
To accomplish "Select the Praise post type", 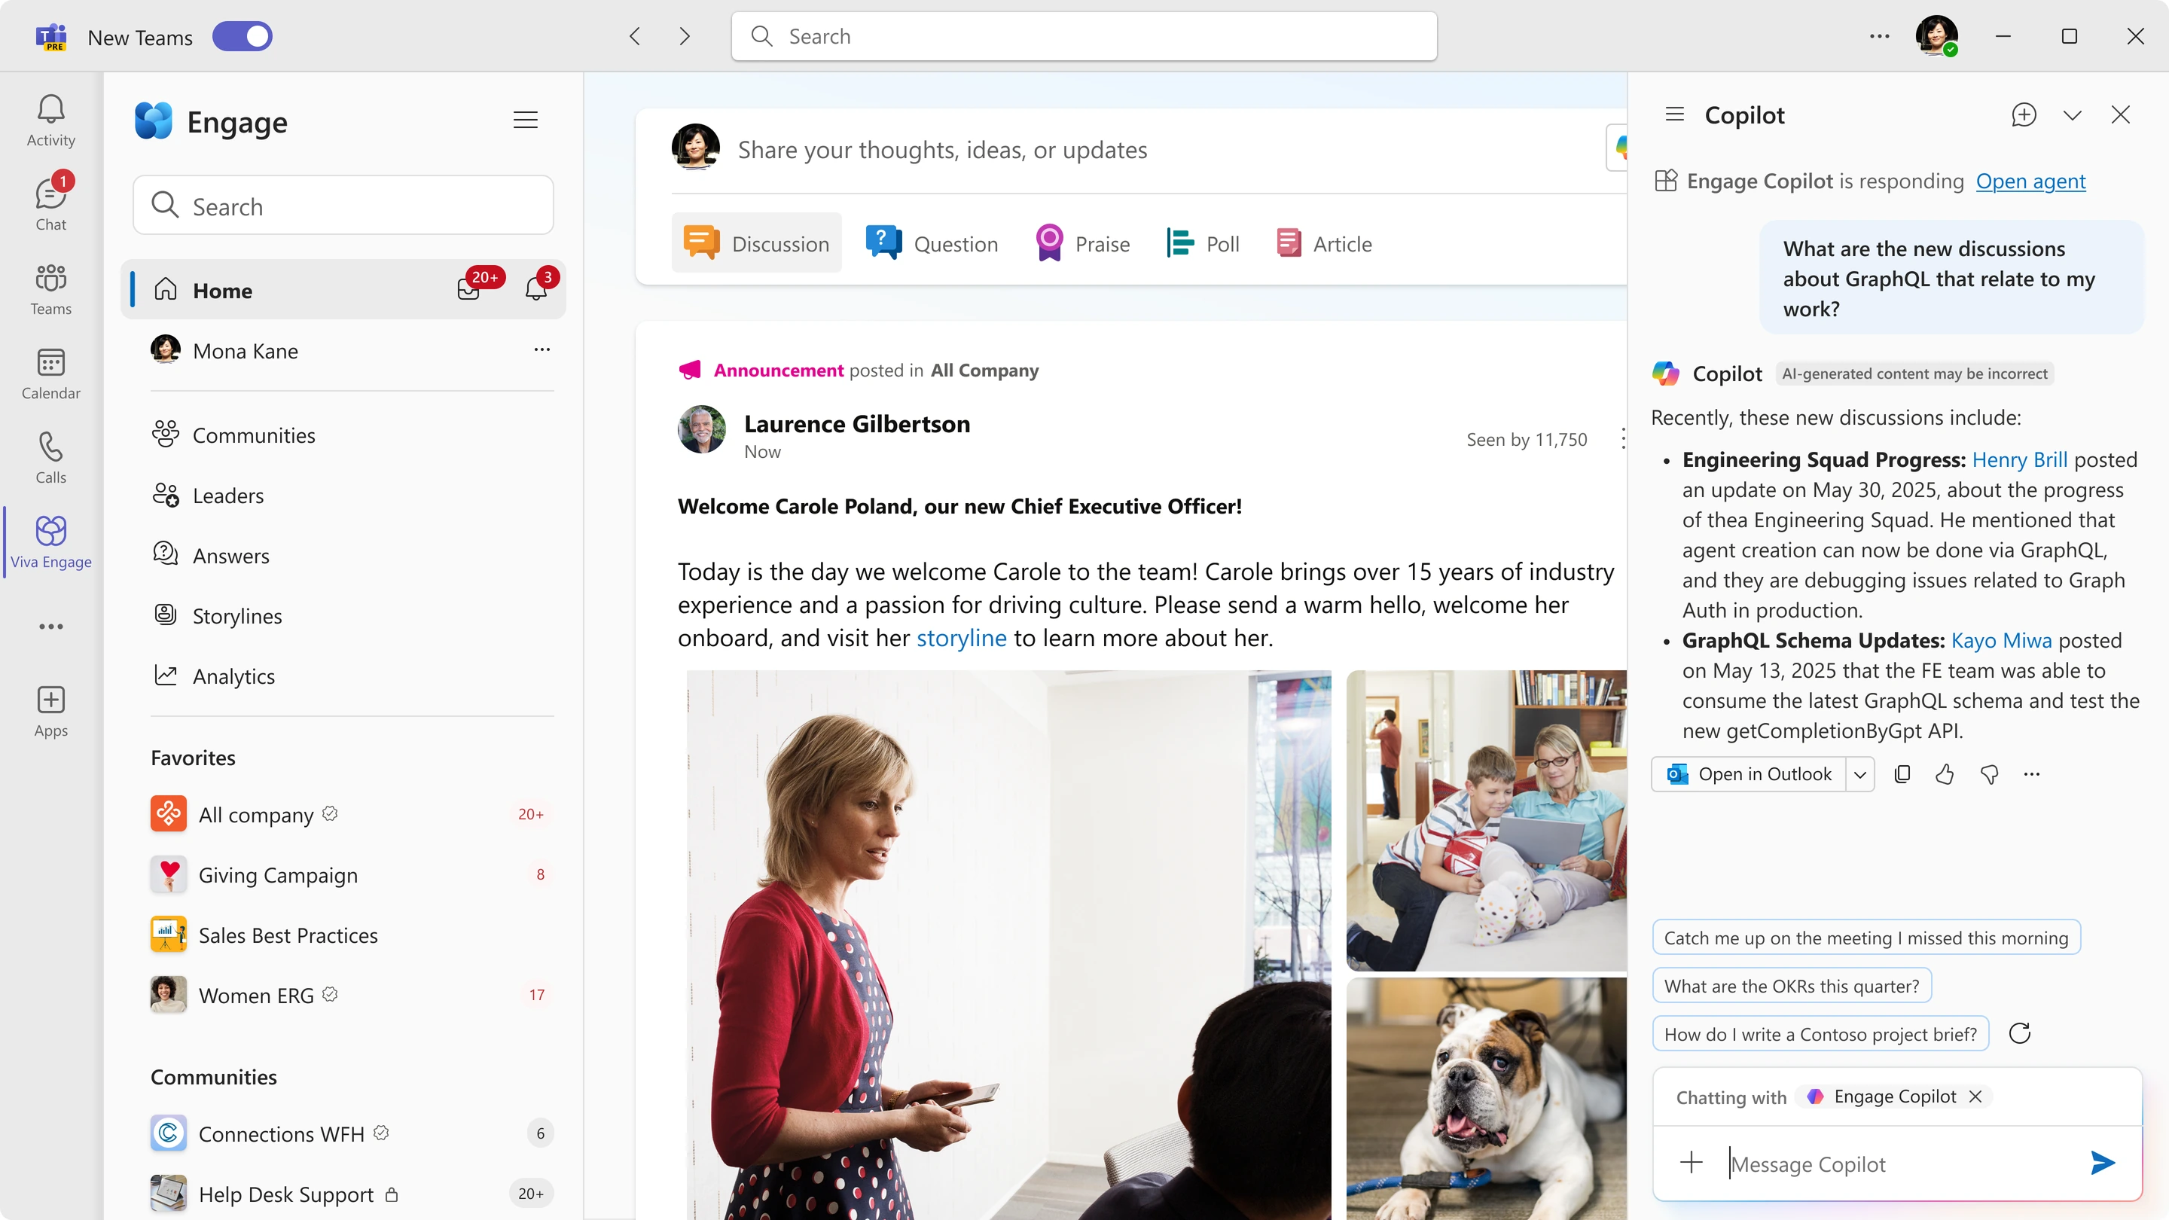I will [1083, 243].
